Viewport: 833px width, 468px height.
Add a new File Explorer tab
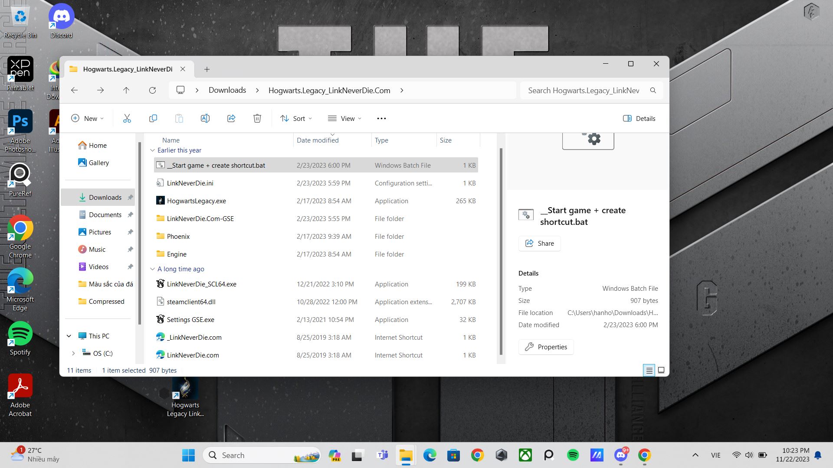(207, 69)
